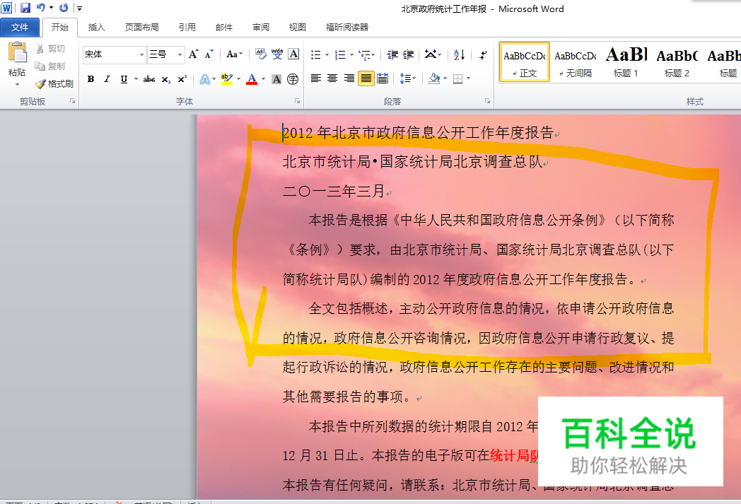The height and width of the screenshot is (504, 741).
Task: Open the Clipboard pane launcher
Action: (72, 100)
